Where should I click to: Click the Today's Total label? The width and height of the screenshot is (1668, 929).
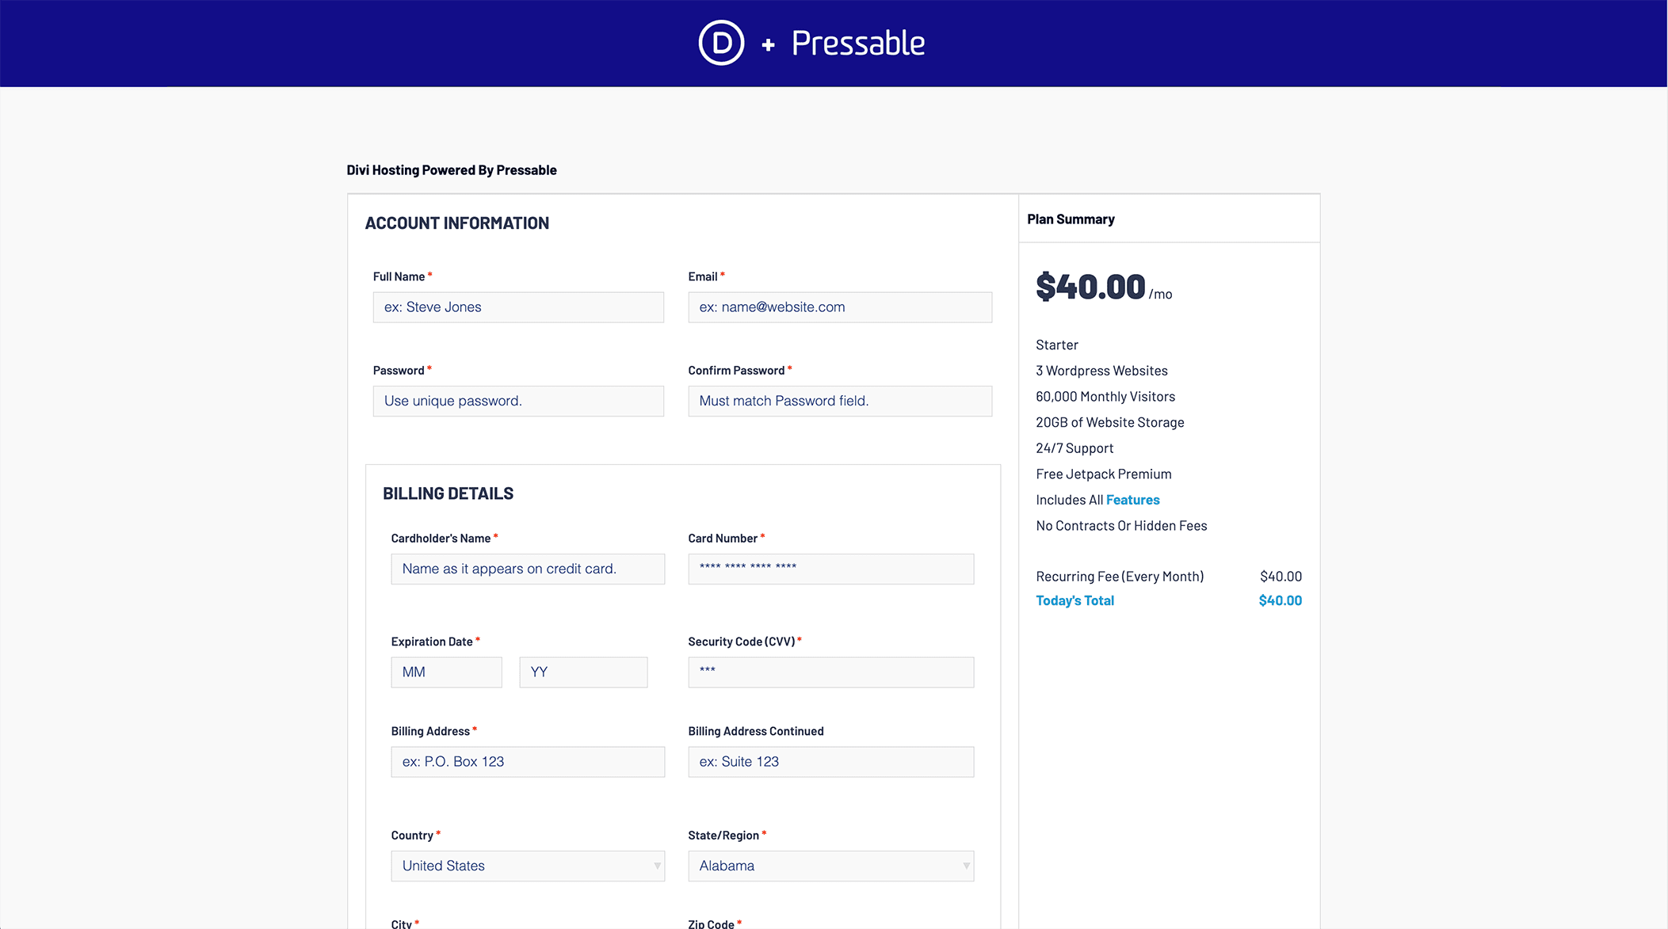(x=1074, y=600)
